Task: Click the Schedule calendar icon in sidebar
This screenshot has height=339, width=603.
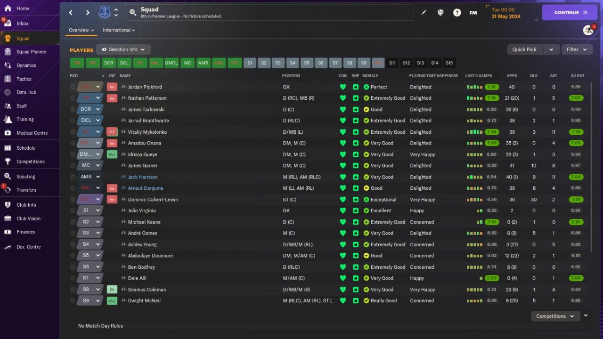Action: 8,148
